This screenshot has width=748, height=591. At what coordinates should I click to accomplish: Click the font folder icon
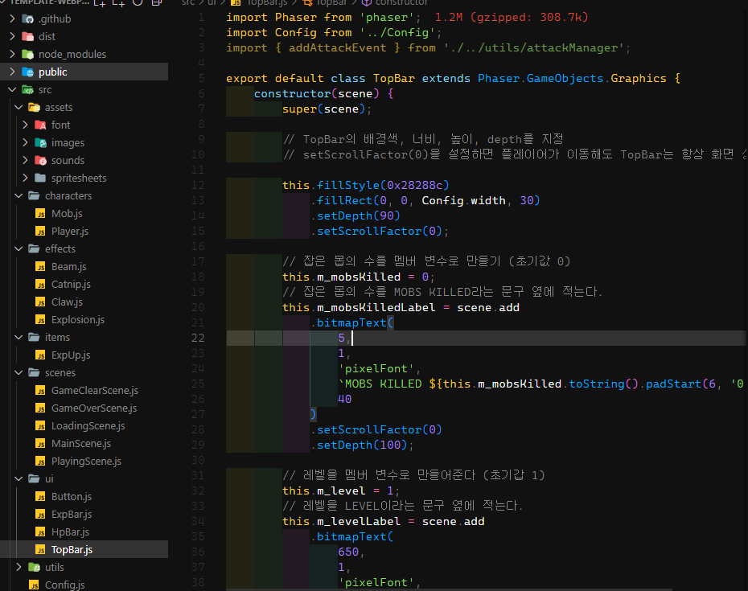pos(40,125)
